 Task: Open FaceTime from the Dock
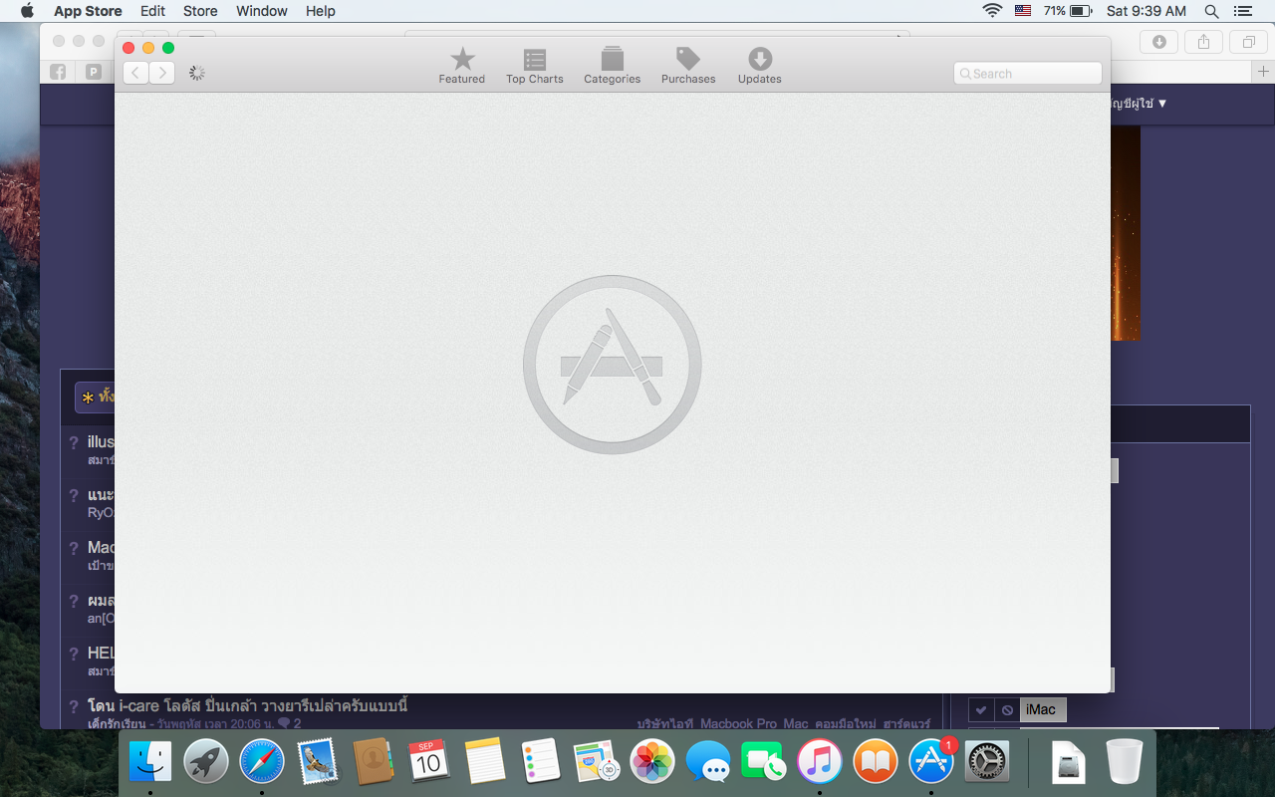[764, 762]
